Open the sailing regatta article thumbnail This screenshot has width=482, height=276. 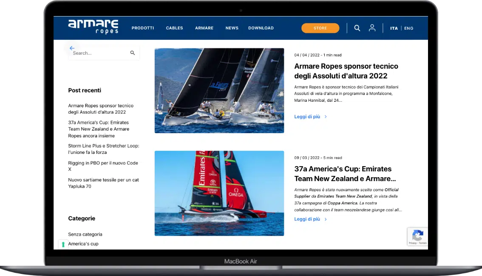coord(219,90)
